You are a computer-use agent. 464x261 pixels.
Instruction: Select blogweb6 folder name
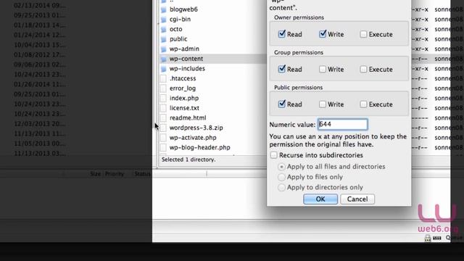click(x=183, y=9)
